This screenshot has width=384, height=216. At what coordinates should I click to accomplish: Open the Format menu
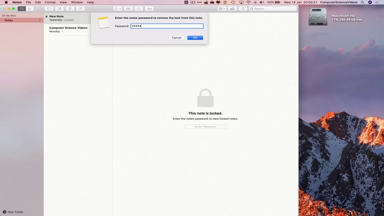[x=50, y=2]
